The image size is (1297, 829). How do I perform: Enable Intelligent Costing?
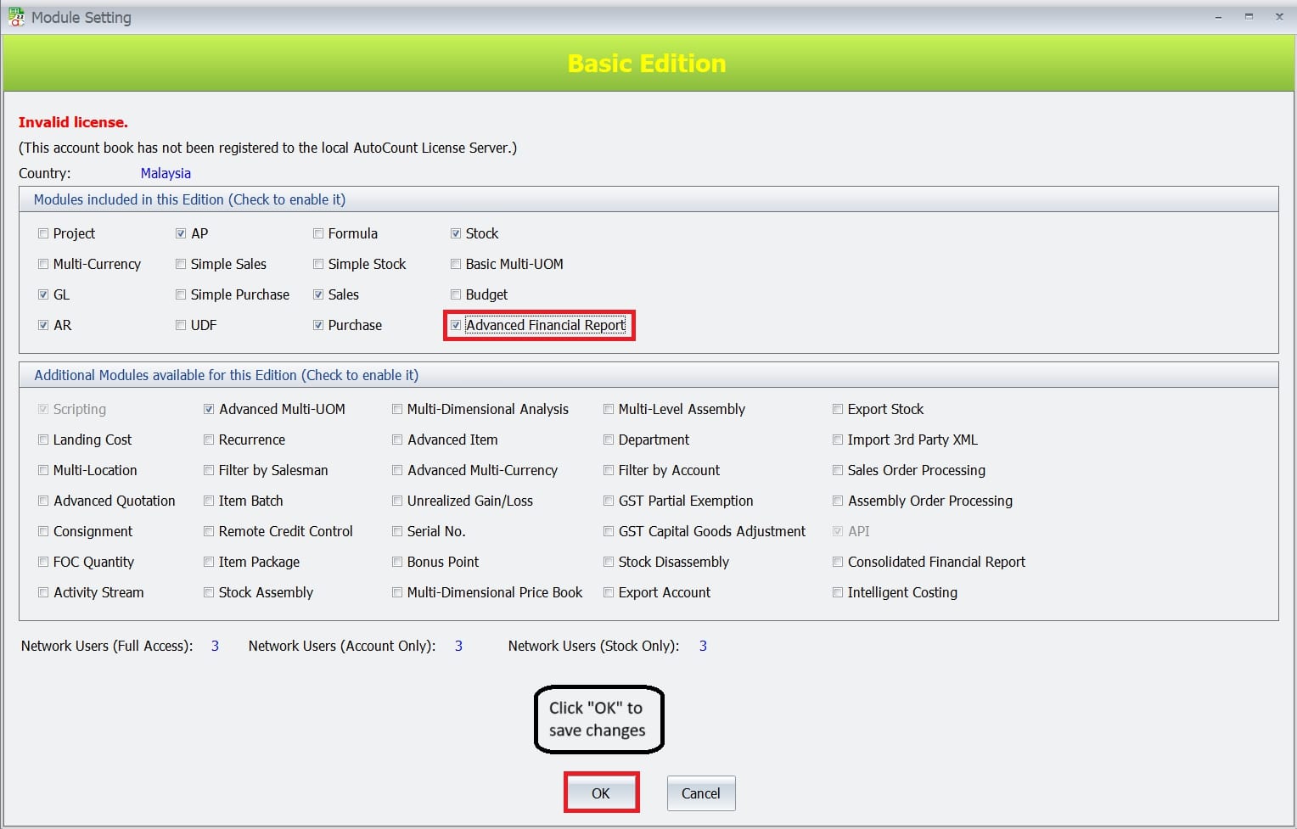[838, 592]
